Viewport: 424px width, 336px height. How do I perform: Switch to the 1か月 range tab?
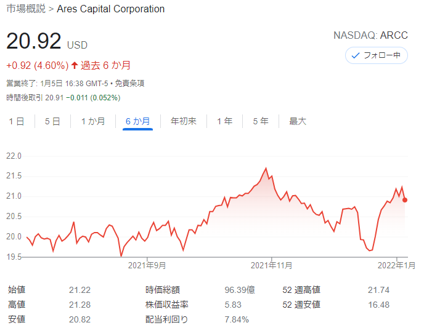[93, 121]
